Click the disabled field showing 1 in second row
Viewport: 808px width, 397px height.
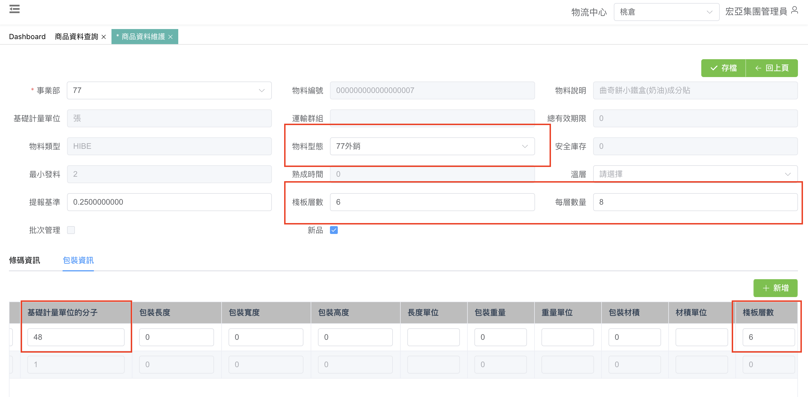(x=76, y=365)
